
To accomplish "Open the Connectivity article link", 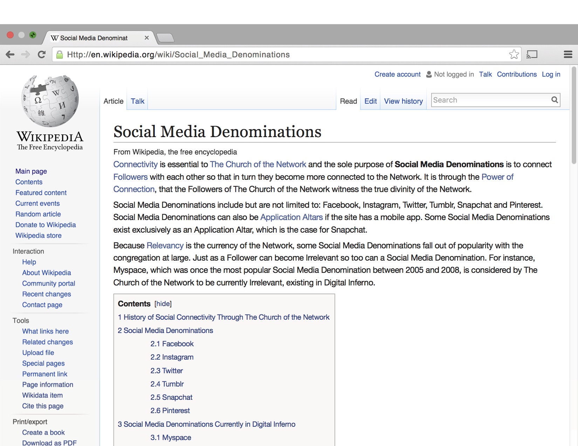I will [136, 164].
